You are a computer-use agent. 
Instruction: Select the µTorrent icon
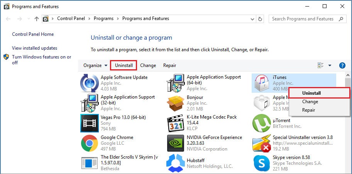tap(262, 123)
